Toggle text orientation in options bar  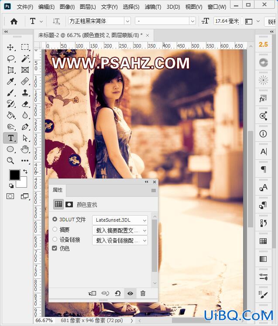[x=56, y=21]
